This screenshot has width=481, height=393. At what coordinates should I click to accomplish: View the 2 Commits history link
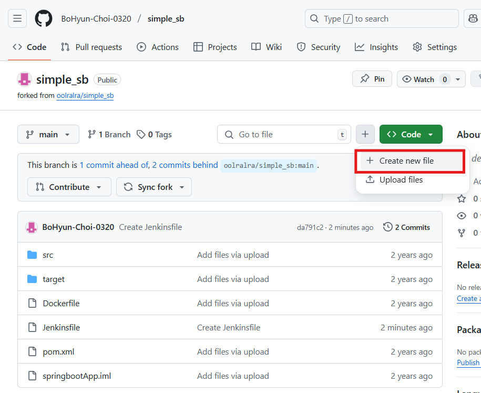[x=406, y=227]
